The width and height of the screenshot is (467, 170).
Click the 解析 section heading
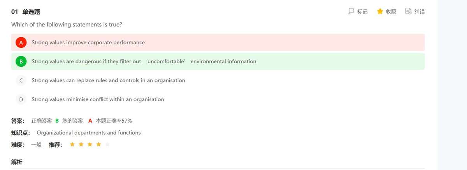tap(17, 162)
